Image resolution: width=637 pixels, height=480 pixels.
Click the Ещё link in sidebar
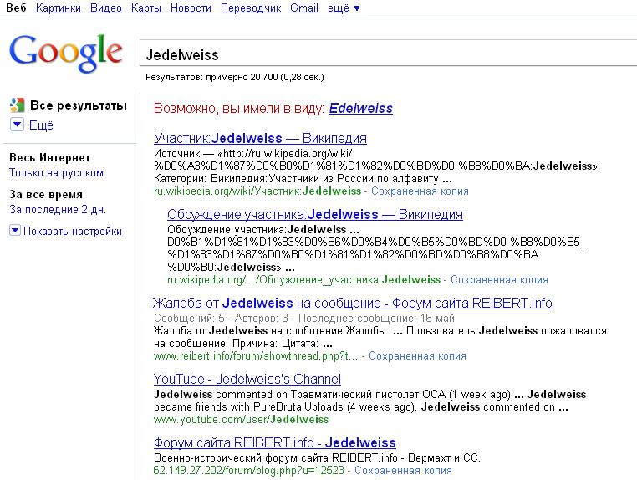pos(41,125)
